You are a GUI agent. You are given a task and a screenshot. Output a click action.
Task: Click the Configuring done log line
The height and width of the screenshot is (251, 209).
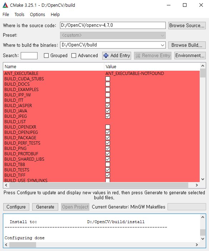click(x=25, y=238)
